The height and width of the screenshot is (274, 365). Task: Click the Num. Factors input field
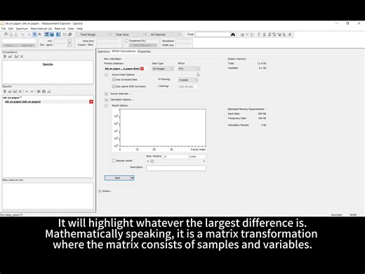coord(176,157)
